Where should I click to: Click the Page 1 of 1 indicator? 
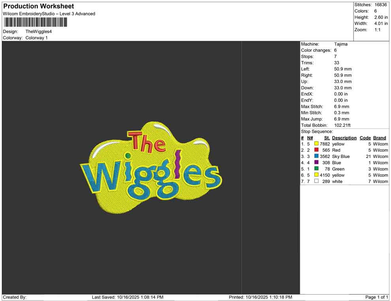tap(376, 297)
